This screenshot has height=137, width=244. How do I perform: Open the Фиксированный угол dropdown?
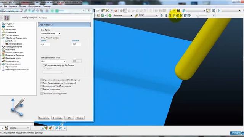[x=53, y=61]
